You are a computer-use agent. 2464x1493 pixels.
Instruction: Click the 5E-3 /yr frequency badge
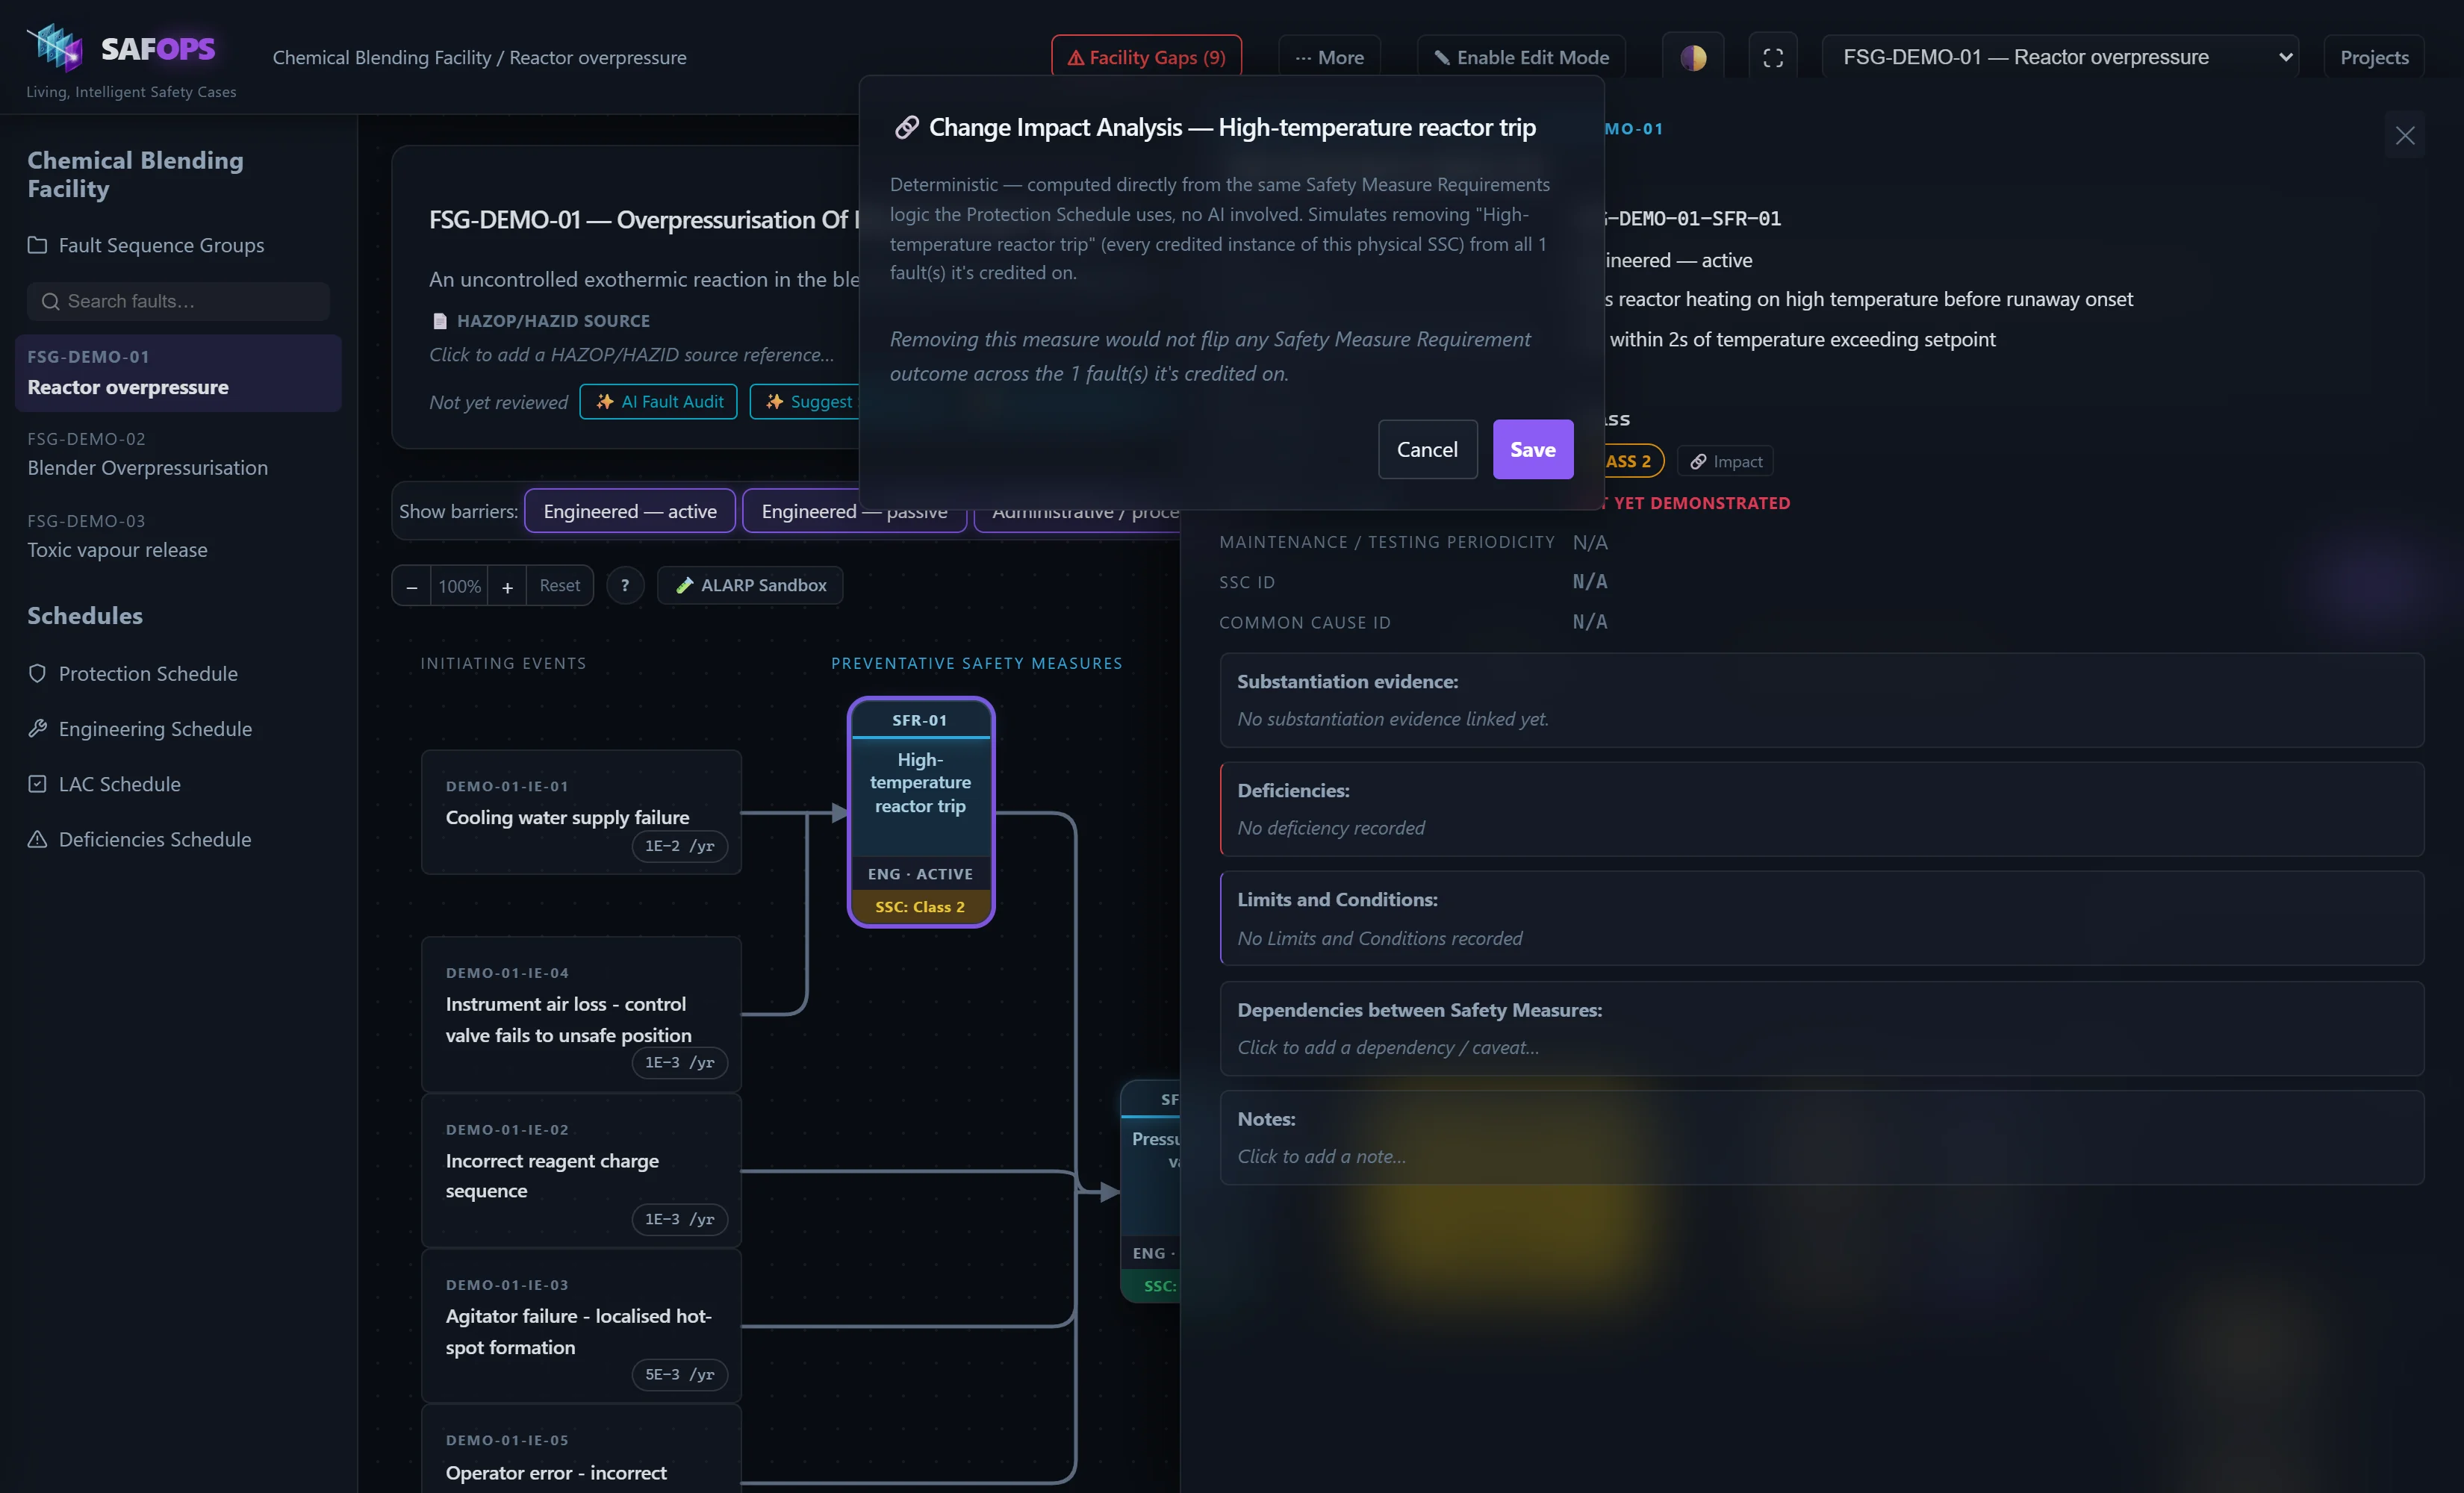tap(679, 1375)
